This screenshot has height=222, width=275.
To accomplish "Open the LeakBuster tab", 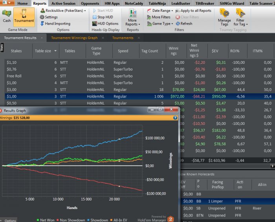I will (181, 3).
